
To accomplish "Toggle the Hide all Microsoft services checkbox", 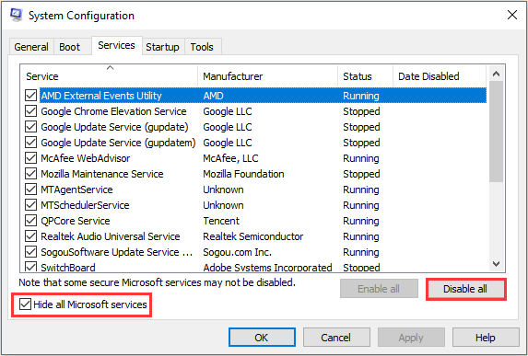I will (25, 304).
